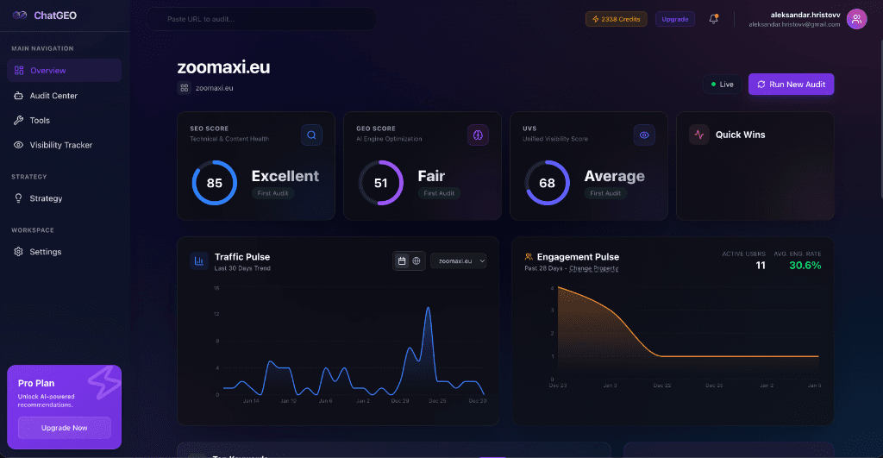
Task: Switch Traffic Pulse to calendar view
Action: point(402,260)
